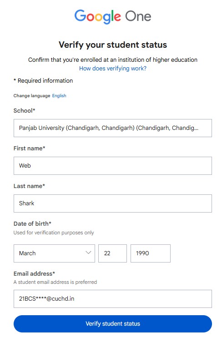Screen dimensions: 222x337
Task: Select the First name field containing Web
Action: [113, 166]
